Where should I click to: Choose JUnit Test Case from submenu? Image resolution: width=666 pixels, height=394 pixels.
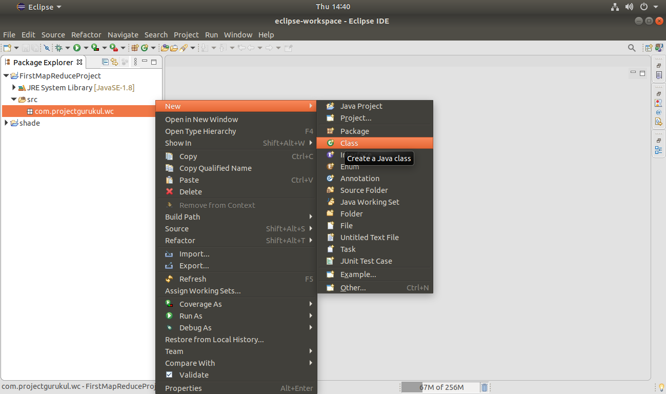[x=375, y=261]
